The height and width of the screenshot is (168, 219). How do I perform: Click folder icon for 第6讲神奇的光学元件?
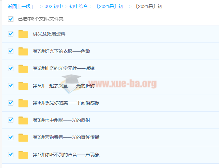pyautogui.click(x=23, y=69)
